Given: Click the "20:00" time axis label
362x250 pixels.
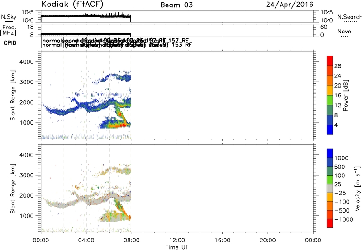Looking at the screenshot, I should coord(268,241).
